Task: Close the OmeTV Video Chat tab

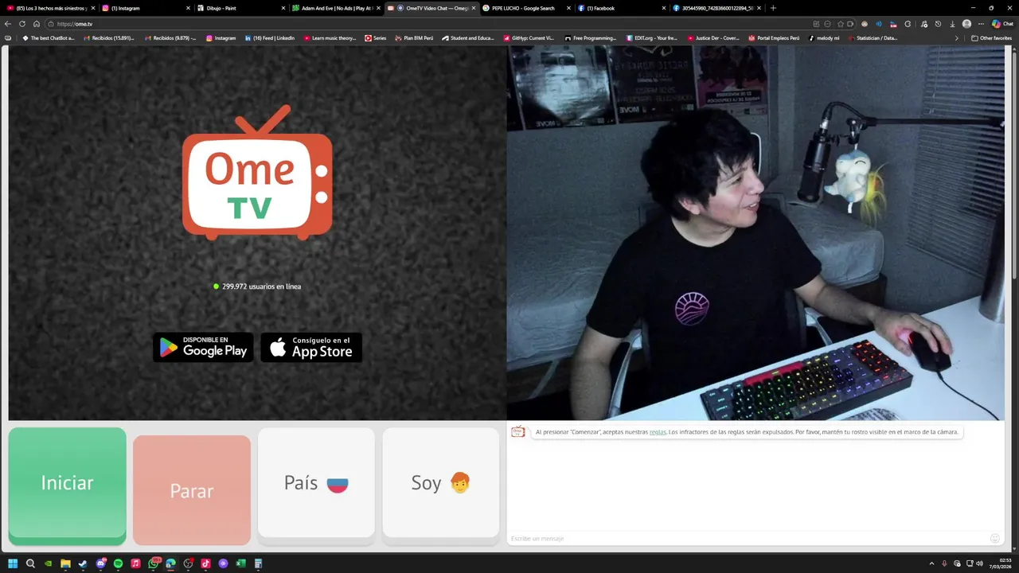Action: point(473,8)
